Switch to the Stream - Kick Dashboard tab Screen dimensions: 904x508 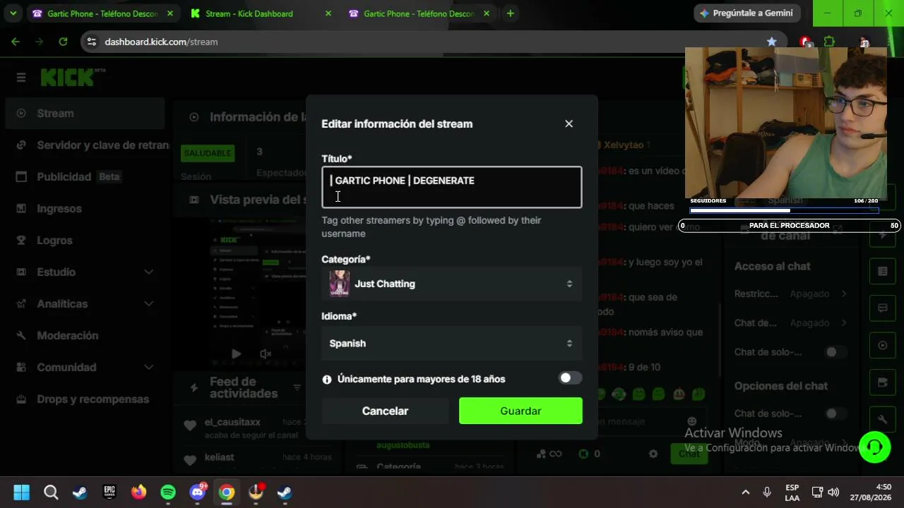[x=259, y=13]
